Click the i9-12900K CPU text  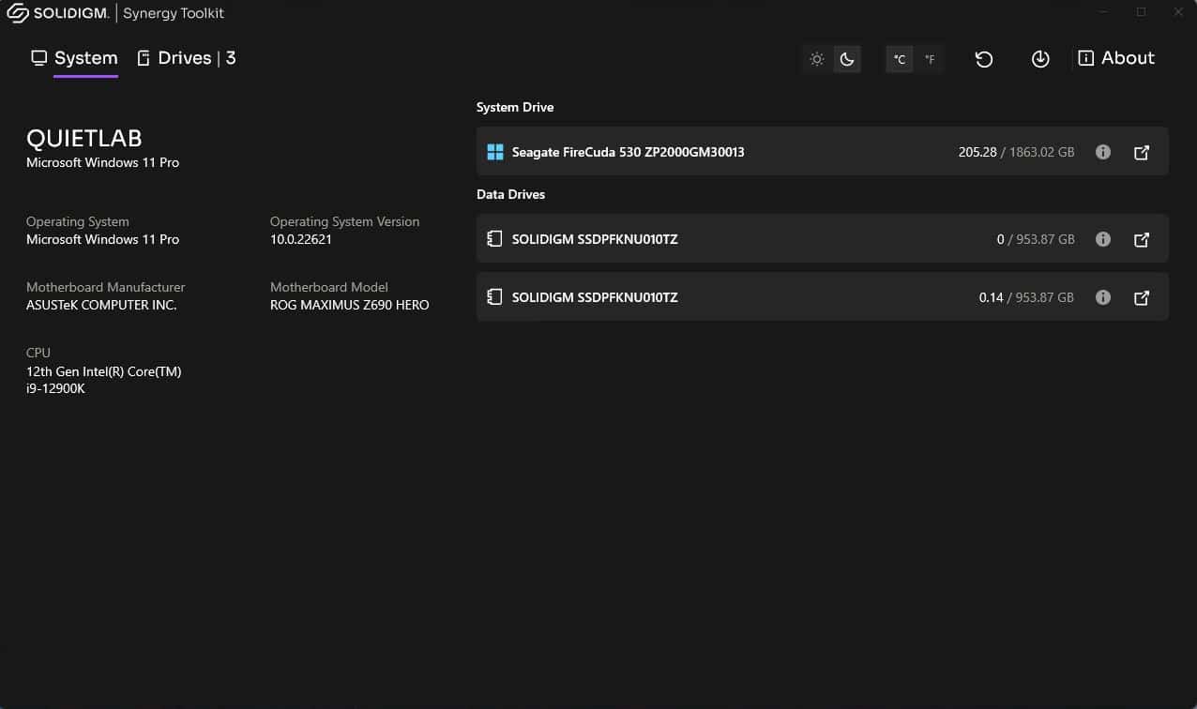tap(55, 388)
